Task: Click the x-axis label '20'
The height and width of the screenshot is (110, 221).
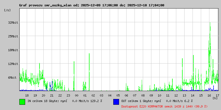Action: [x=43, y=95]
